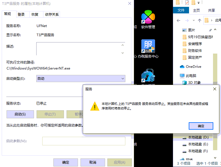Click the 启动参数(M) input field
The height and width of the screenshot is (167, 221).
(84, 141)
